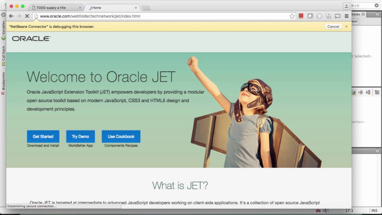Click the Oracle logo
This screenshot has height=215, width=382.
(31, 39)
